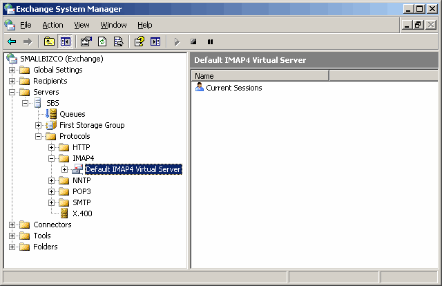The width and height of the screenshot is (442, 286).
Task: Toggle the Show/Hide Action Pane button
Action: click(x=155, y=41)
